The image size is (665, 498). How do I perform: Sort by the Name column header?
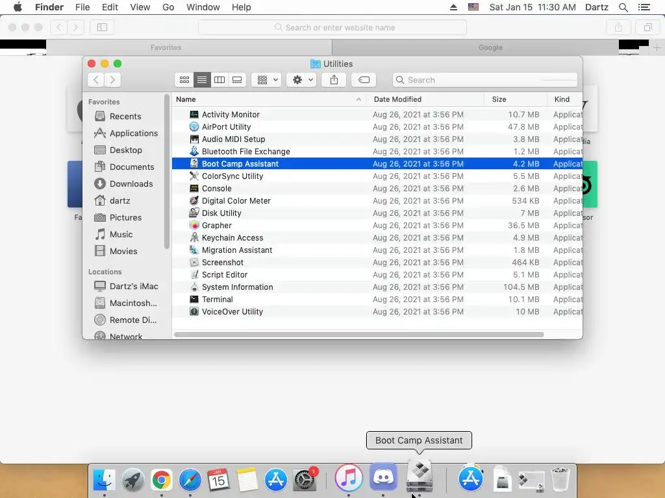(269, 99)
